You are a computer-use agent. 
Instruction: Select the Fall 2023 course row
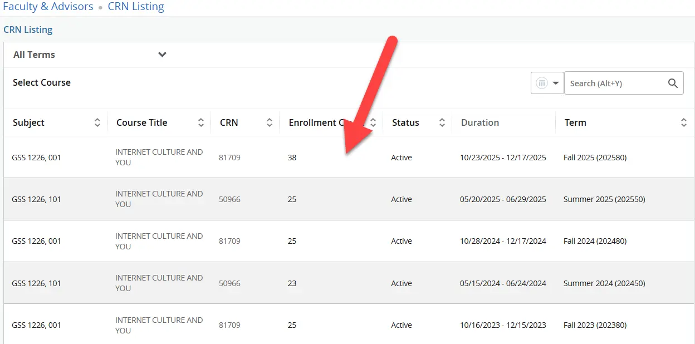(x=334, y=325)
